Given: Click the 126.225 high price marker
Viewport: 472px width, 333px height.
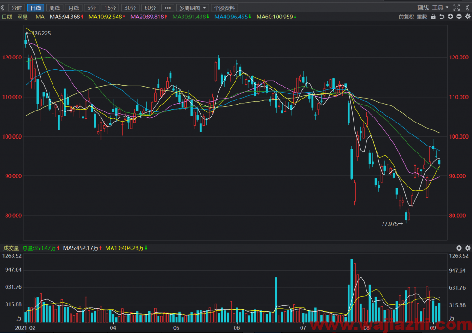Looking at the screenshot, I should (x=41, y=33).
